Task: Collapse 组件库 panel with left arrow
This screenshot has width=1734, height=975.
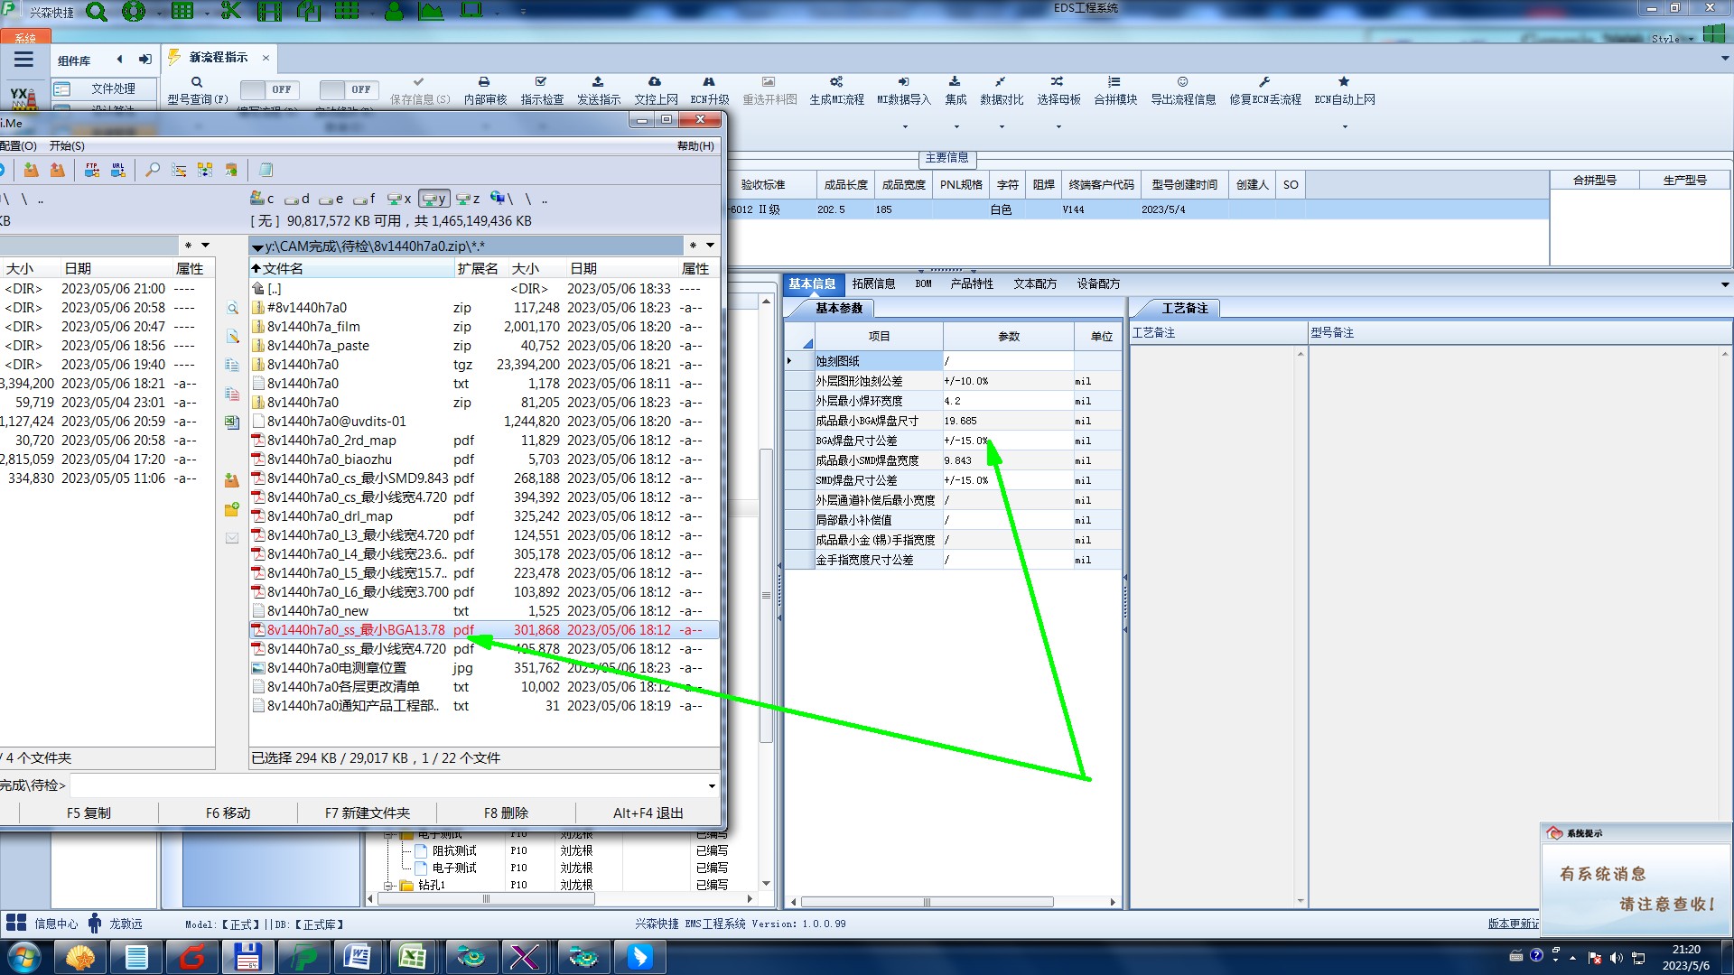Action: 119,60
